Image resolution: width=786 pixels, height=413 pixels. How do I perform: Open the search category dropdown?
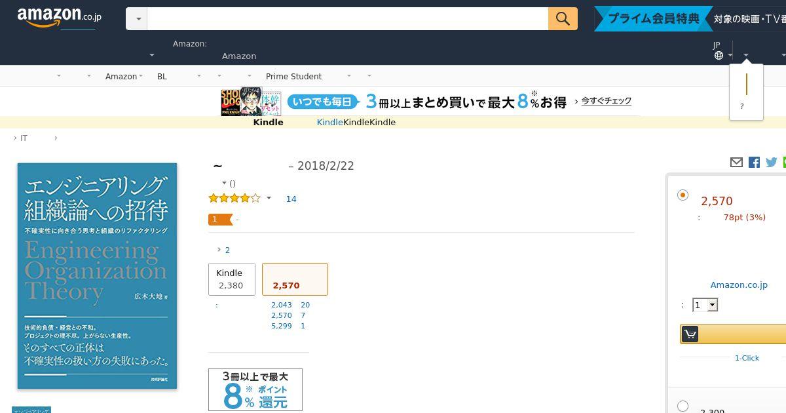(x=137, y=18)
